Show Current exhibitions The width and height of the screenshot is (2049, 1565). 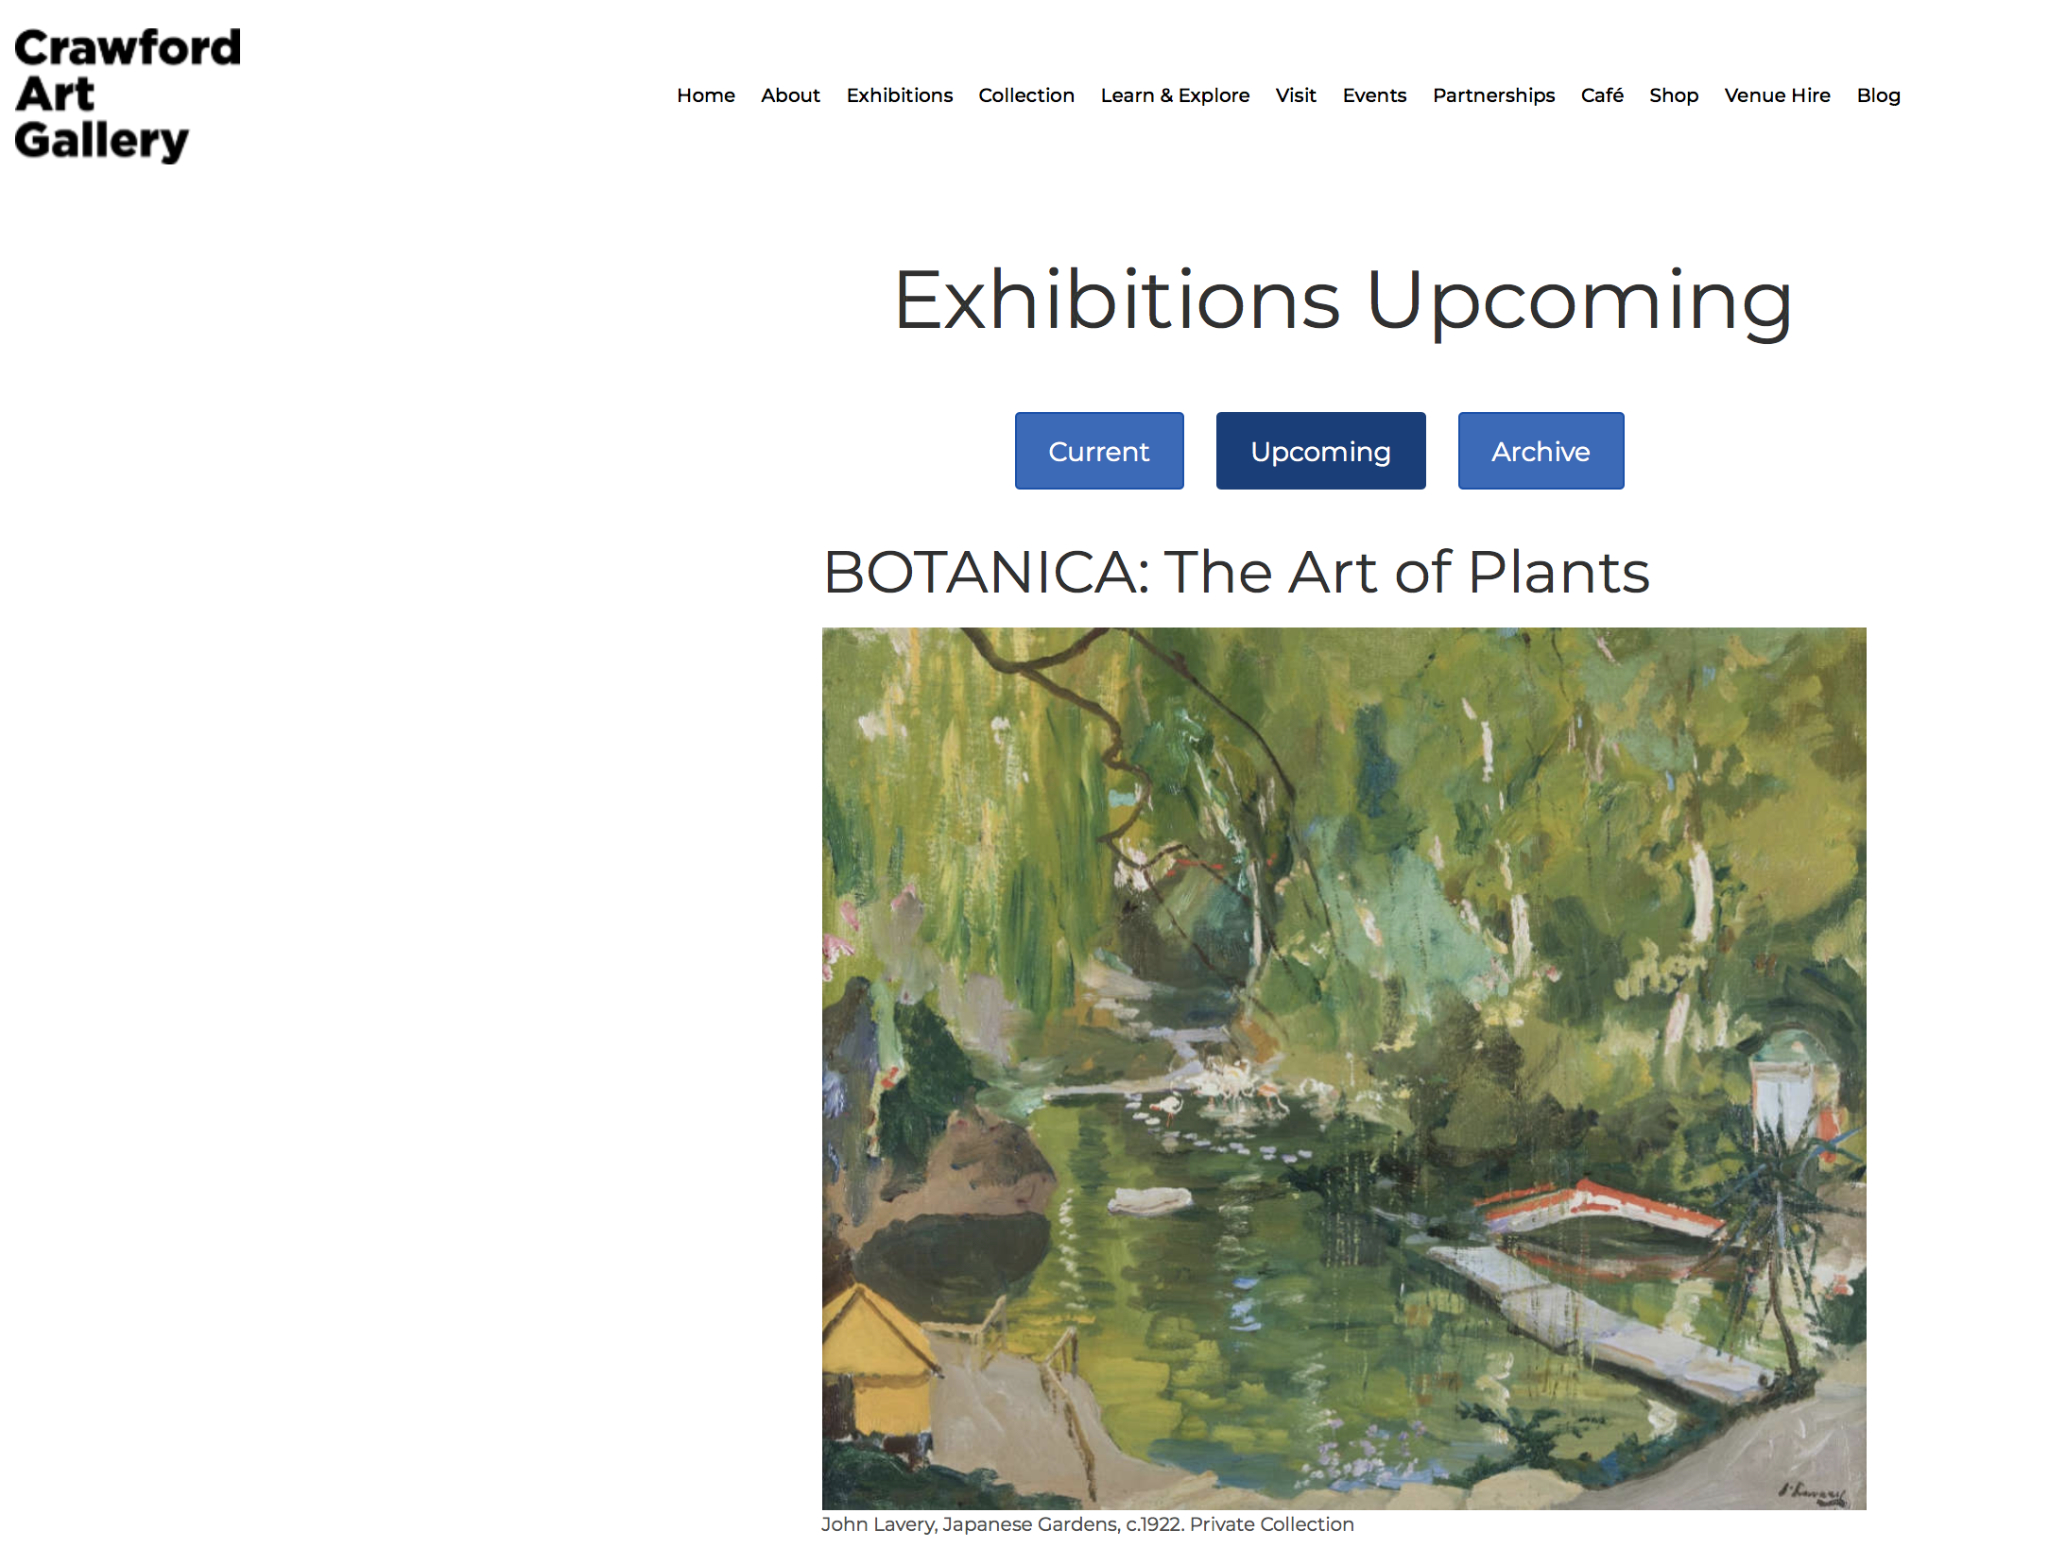1099,451
